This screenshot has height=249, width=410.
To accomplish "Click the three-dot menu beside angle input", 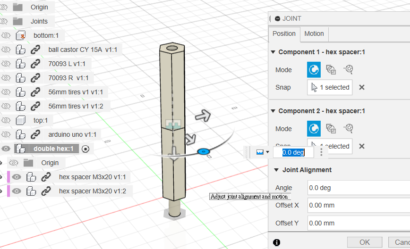I will (321, 152).
